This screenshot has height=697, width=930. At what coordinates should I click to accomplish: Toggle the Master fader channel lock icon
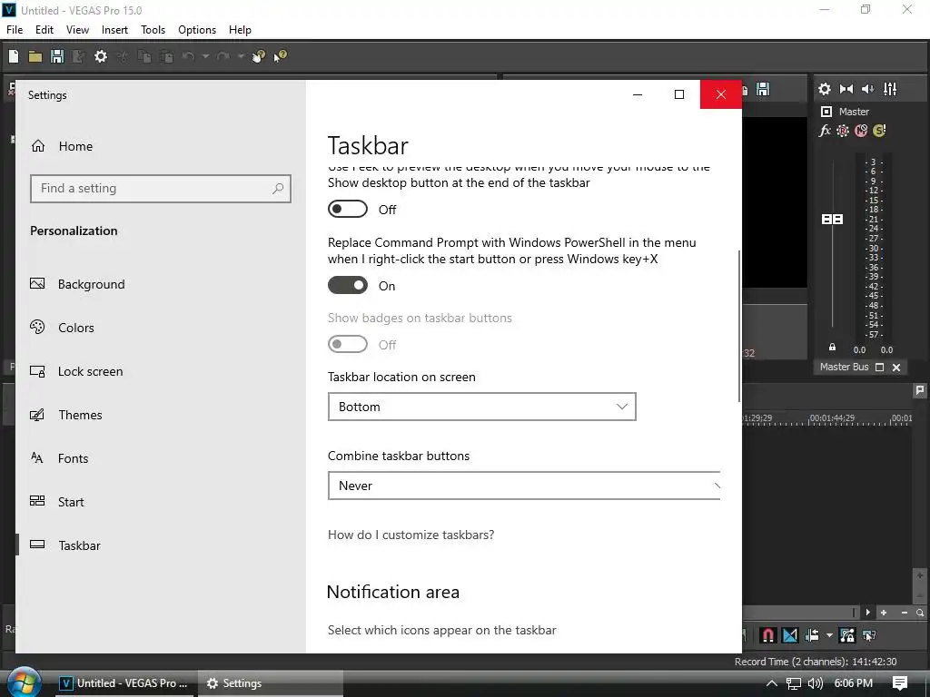(x=832, y=348)
